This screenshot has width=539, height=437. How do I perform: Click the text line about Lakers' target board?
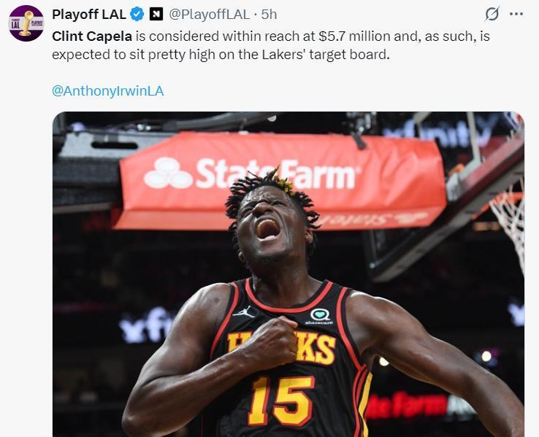tap(221, 55)
